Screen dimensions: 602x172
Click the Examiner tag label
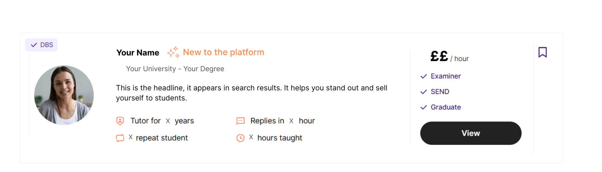[446, 76]
